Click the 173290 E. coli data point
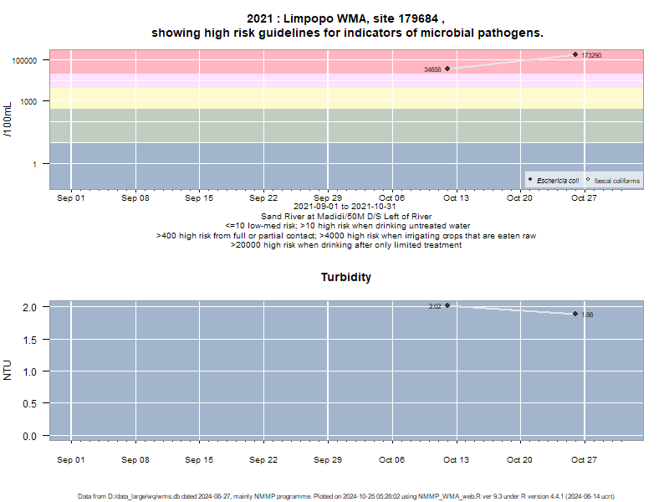Image resolution: width=669 pixels, height=502 pixels. click(575, 54)
